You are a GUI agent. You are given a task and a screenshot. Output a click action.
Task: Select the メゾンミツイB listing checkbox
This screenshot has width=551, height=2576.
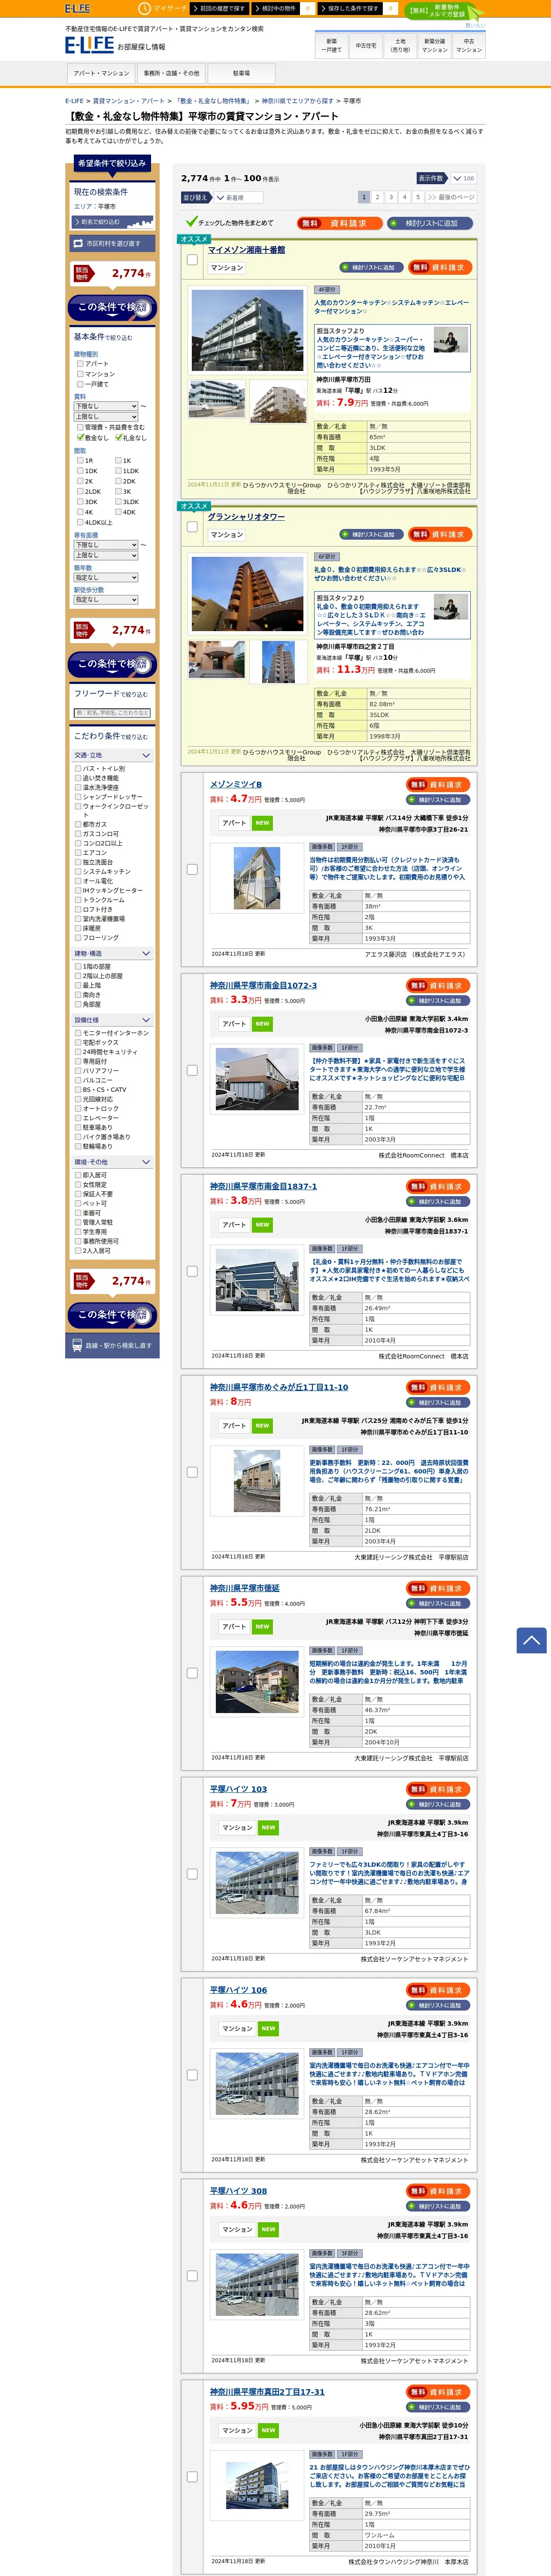pos(192,869)
